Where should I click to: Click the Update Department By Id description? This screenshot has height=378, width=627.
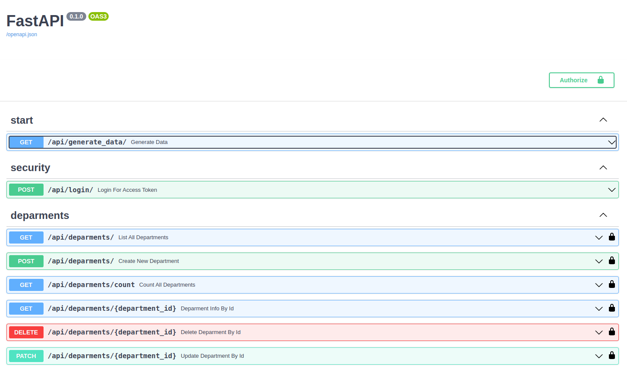213,356
